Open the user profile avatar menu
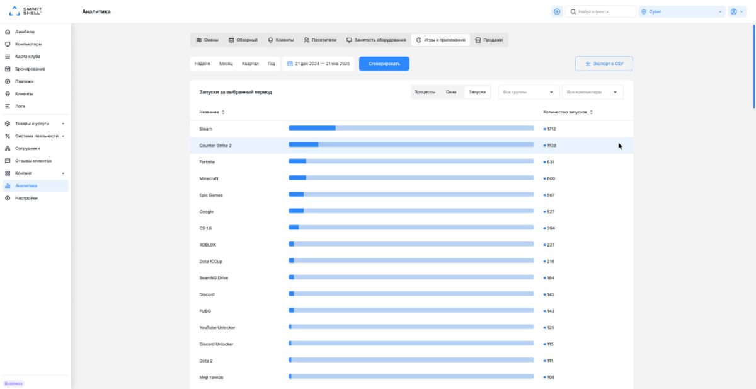756x389 pixels. pyautogui.click(x=736, y=11)
